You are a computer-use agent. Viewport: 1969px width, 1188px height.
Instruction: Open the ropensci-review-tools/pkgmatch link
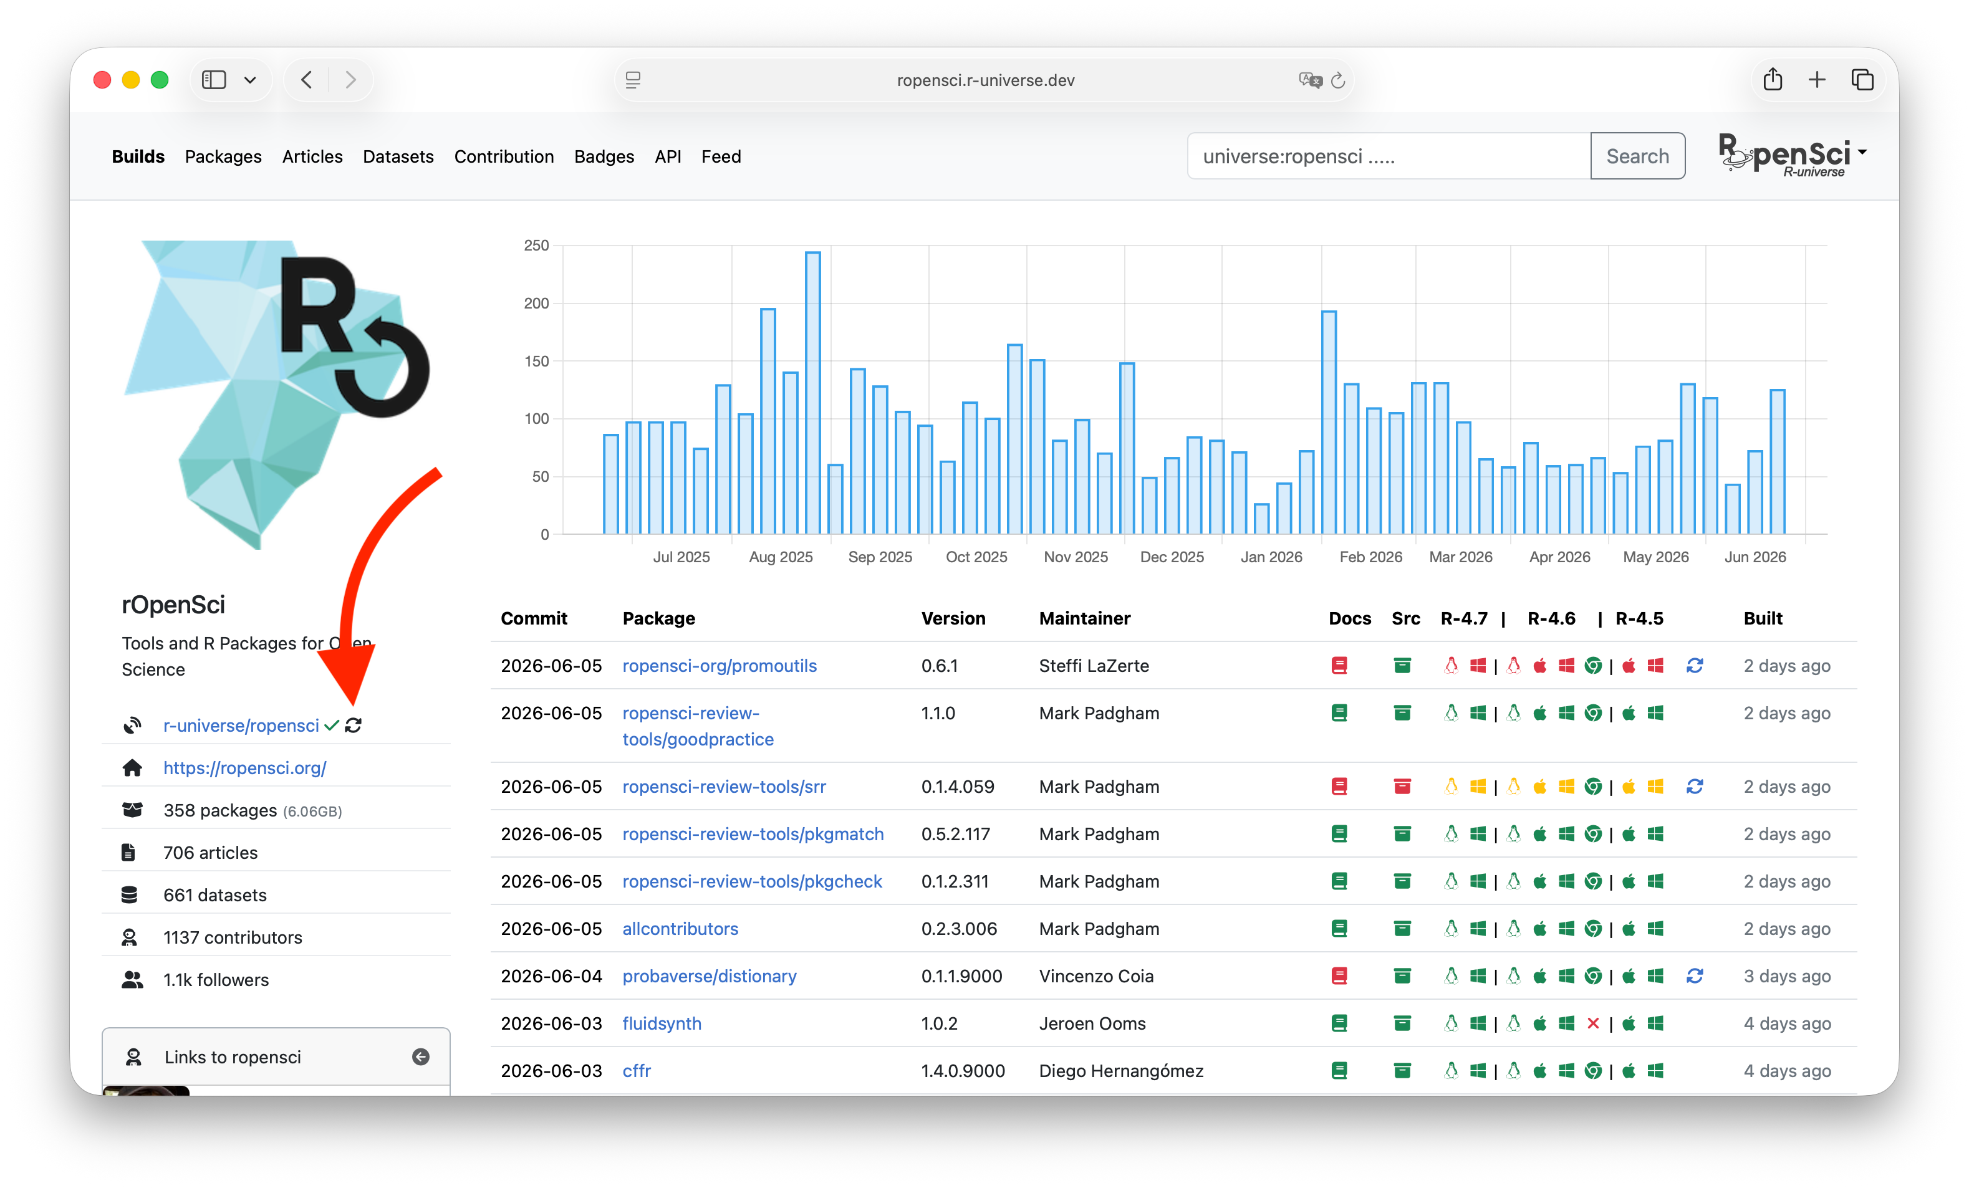pyautogui.click(x=753, y=833)
